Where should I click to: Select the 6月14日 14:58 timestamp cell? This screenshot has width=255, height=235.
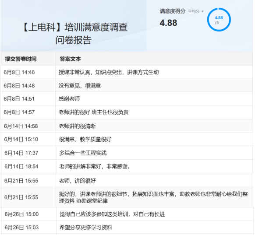point(21,126)
